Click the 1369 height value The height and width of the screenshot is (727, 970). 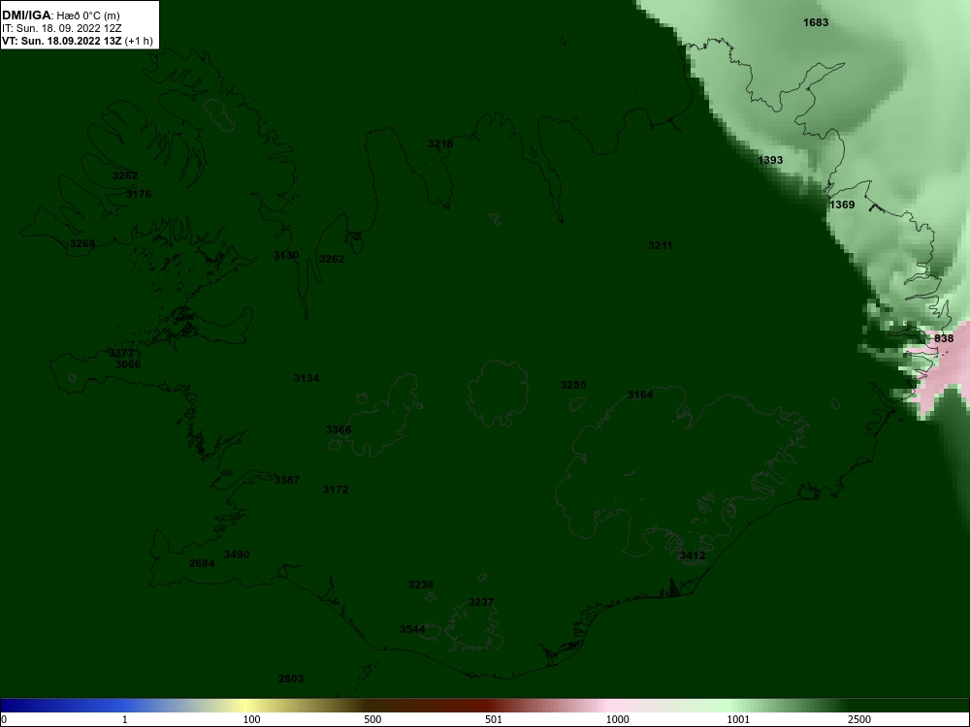tap(842, 205)
